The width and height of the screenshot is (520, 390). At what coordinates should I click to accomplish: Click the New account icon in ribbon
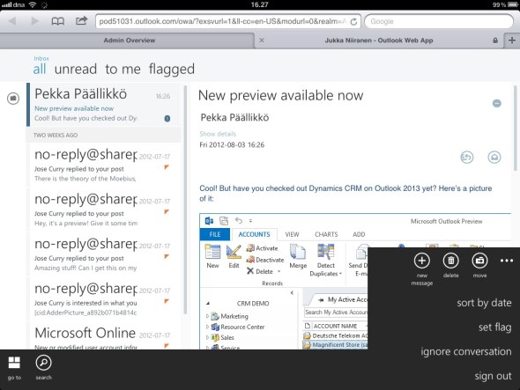212,256
